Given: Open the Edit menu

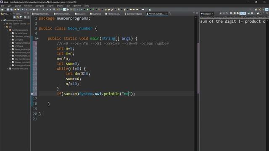Looking at the screenshot, I should (9, 5).
